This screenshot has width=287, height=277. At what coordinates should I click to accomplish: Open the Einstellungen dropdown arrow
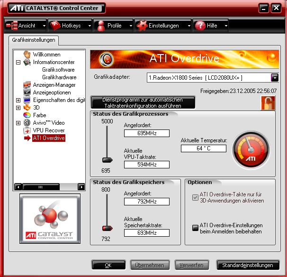coord(189,26)
